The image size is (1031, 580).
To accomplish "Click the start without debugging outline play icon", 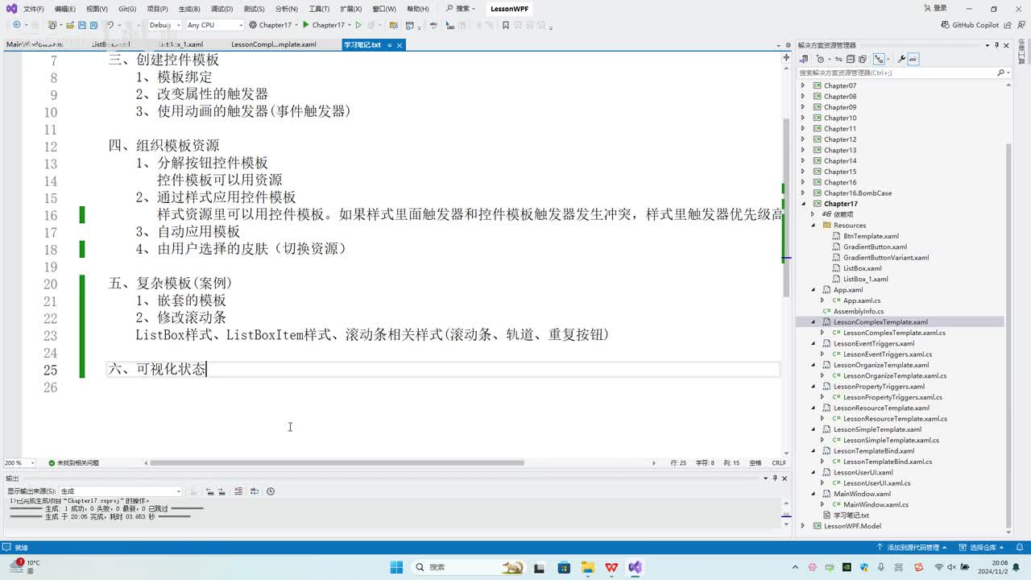I will pos(358,25).
